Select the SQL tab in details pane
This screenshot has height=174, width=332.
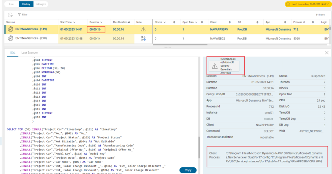(x=13, y=53)
